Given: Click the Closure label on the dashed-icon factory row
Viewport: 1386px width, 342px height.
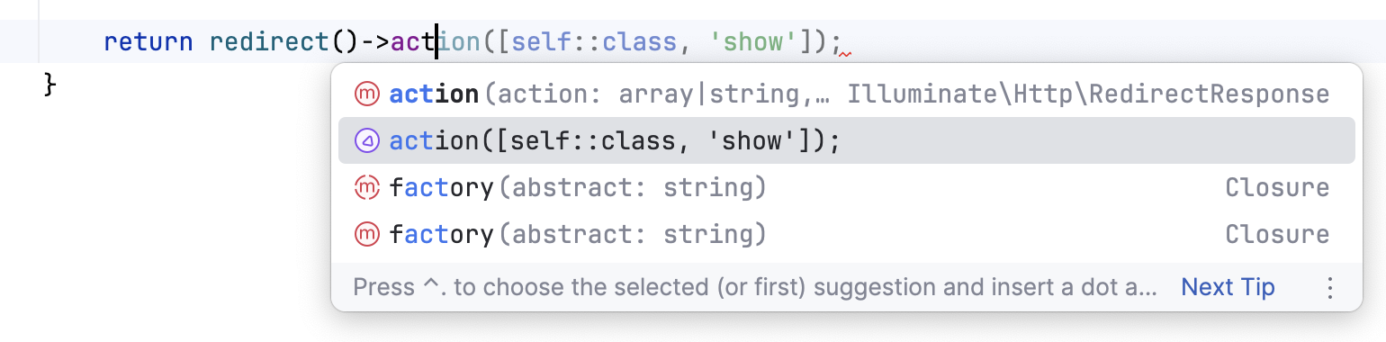Looking at the screenshot, I should tap(1277, 187).
